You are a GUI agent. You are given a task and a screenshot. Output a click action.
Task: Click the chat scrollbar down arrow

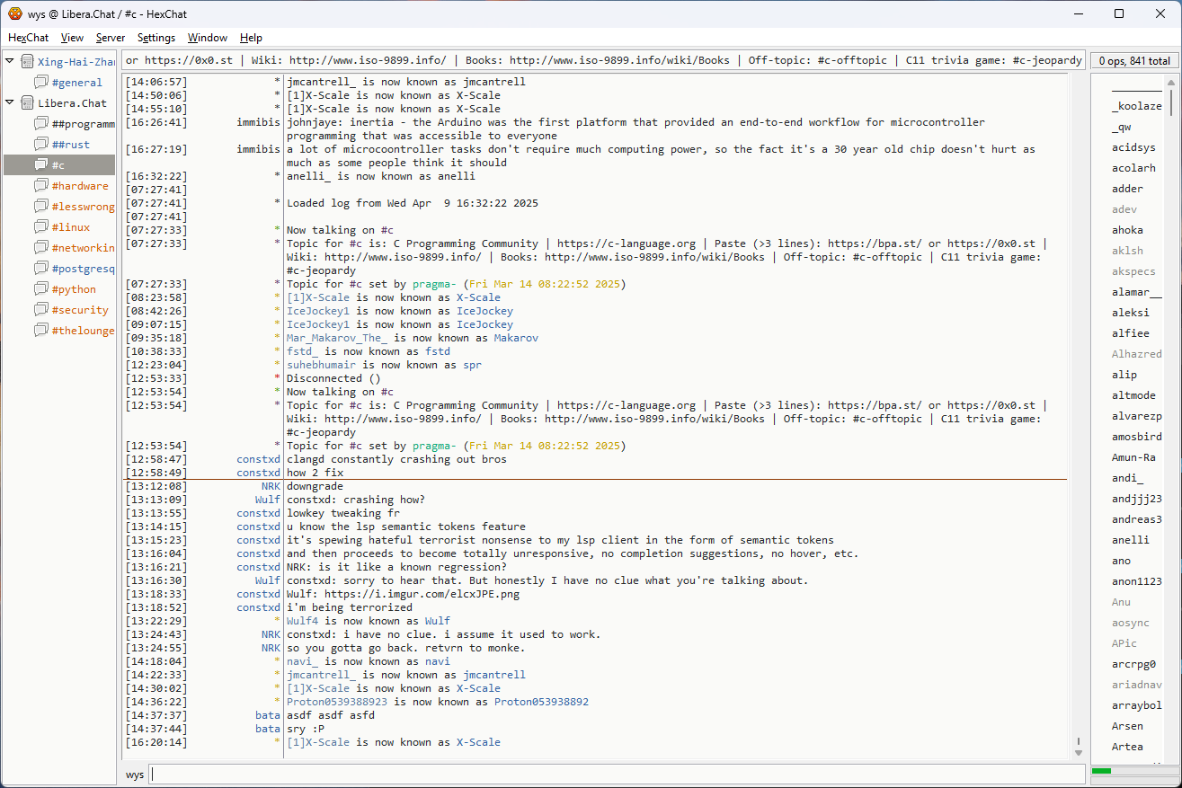[x=1079, y=752]
